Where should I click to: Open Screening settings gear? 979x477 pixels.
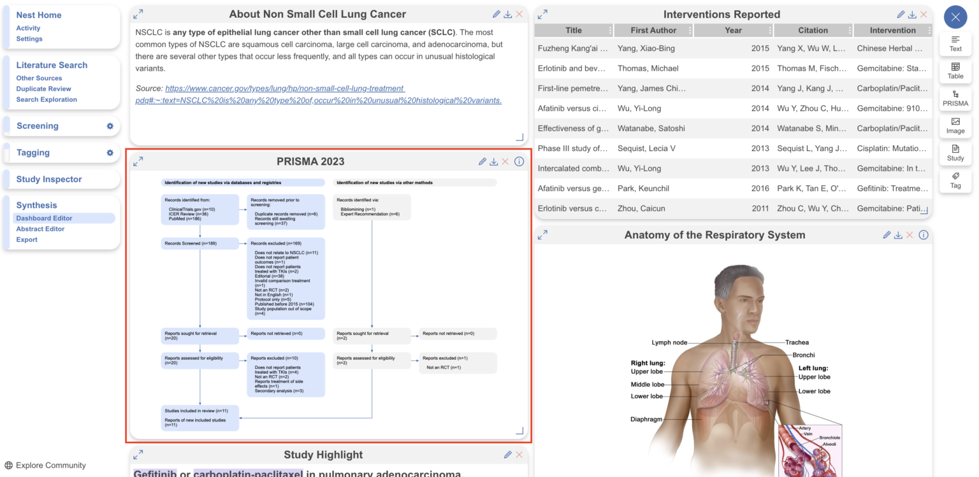[x=110, y=126]
